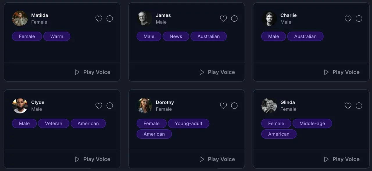The width and height of the screenshot is (372, 171).
Task: Add Glinda to favorites via heart
Action: click(x=348, y=106)
